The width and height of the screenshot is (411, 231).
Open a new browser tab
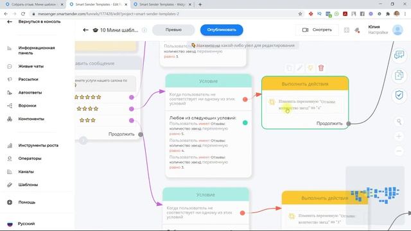tap(200, 4)
